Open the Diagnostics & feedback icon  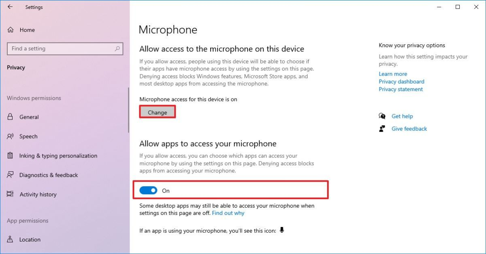pos(11,175)
